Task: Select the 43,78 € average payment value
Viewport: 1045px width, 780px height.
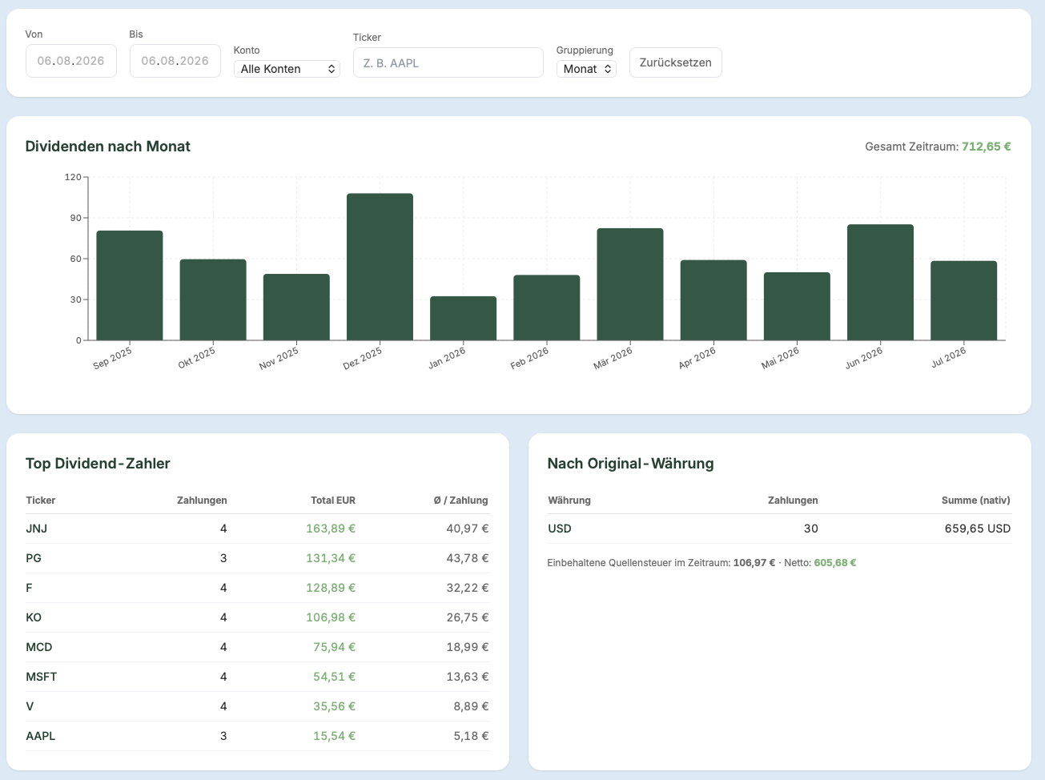Action: coord(468,558)
